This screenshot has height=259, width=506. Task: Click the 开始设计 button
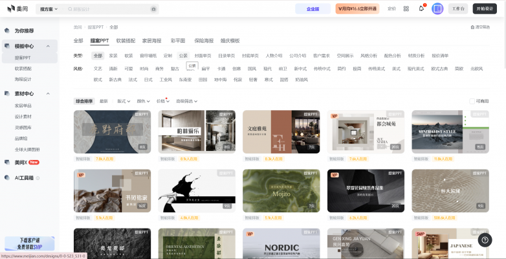tap(485, 8)
